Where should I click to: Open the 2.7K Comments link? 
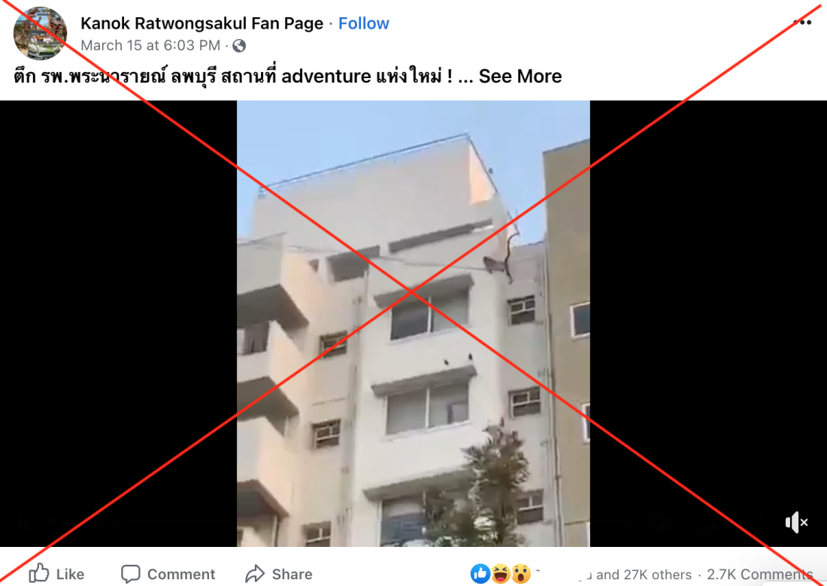pos(760,575)
